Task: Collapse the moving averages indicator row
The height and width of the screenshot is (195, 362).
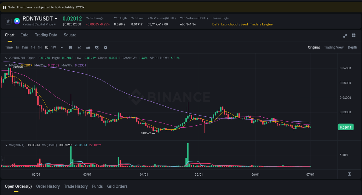Action: coord(6,65)
